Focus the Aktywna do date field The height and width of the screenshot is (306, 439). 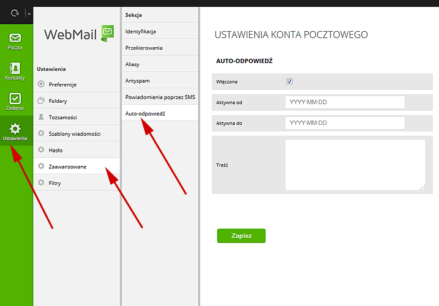click(x=345, y=123)
